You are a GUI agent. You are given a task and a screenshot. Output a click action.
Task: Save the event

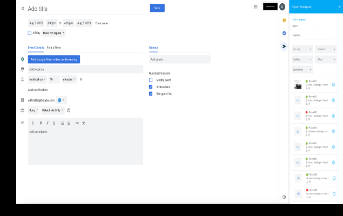pyautogui.click(x=157, y=8)
